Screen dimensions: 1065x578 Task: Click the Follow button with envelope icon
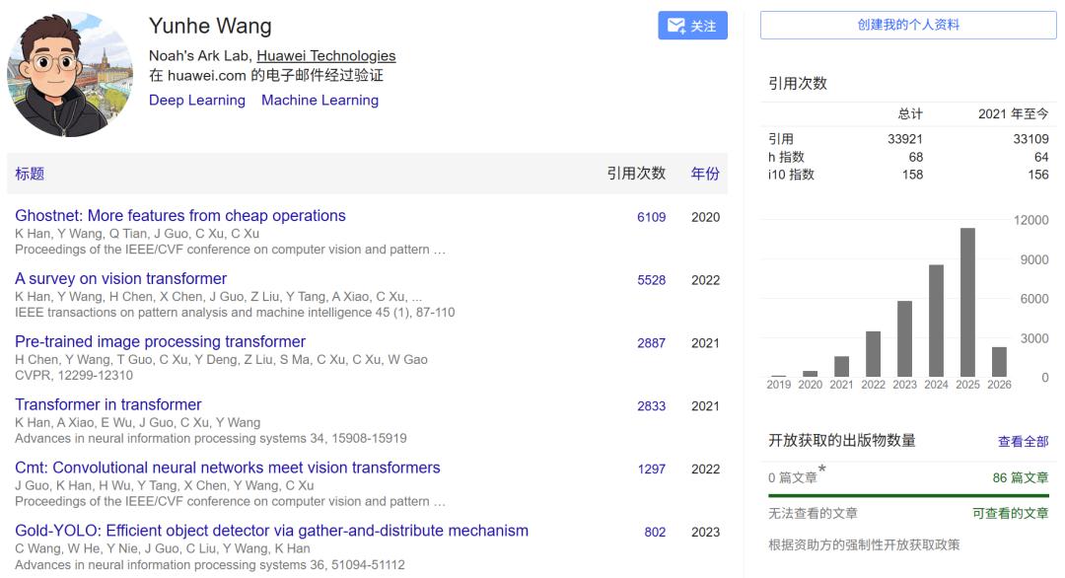(692, 26)
